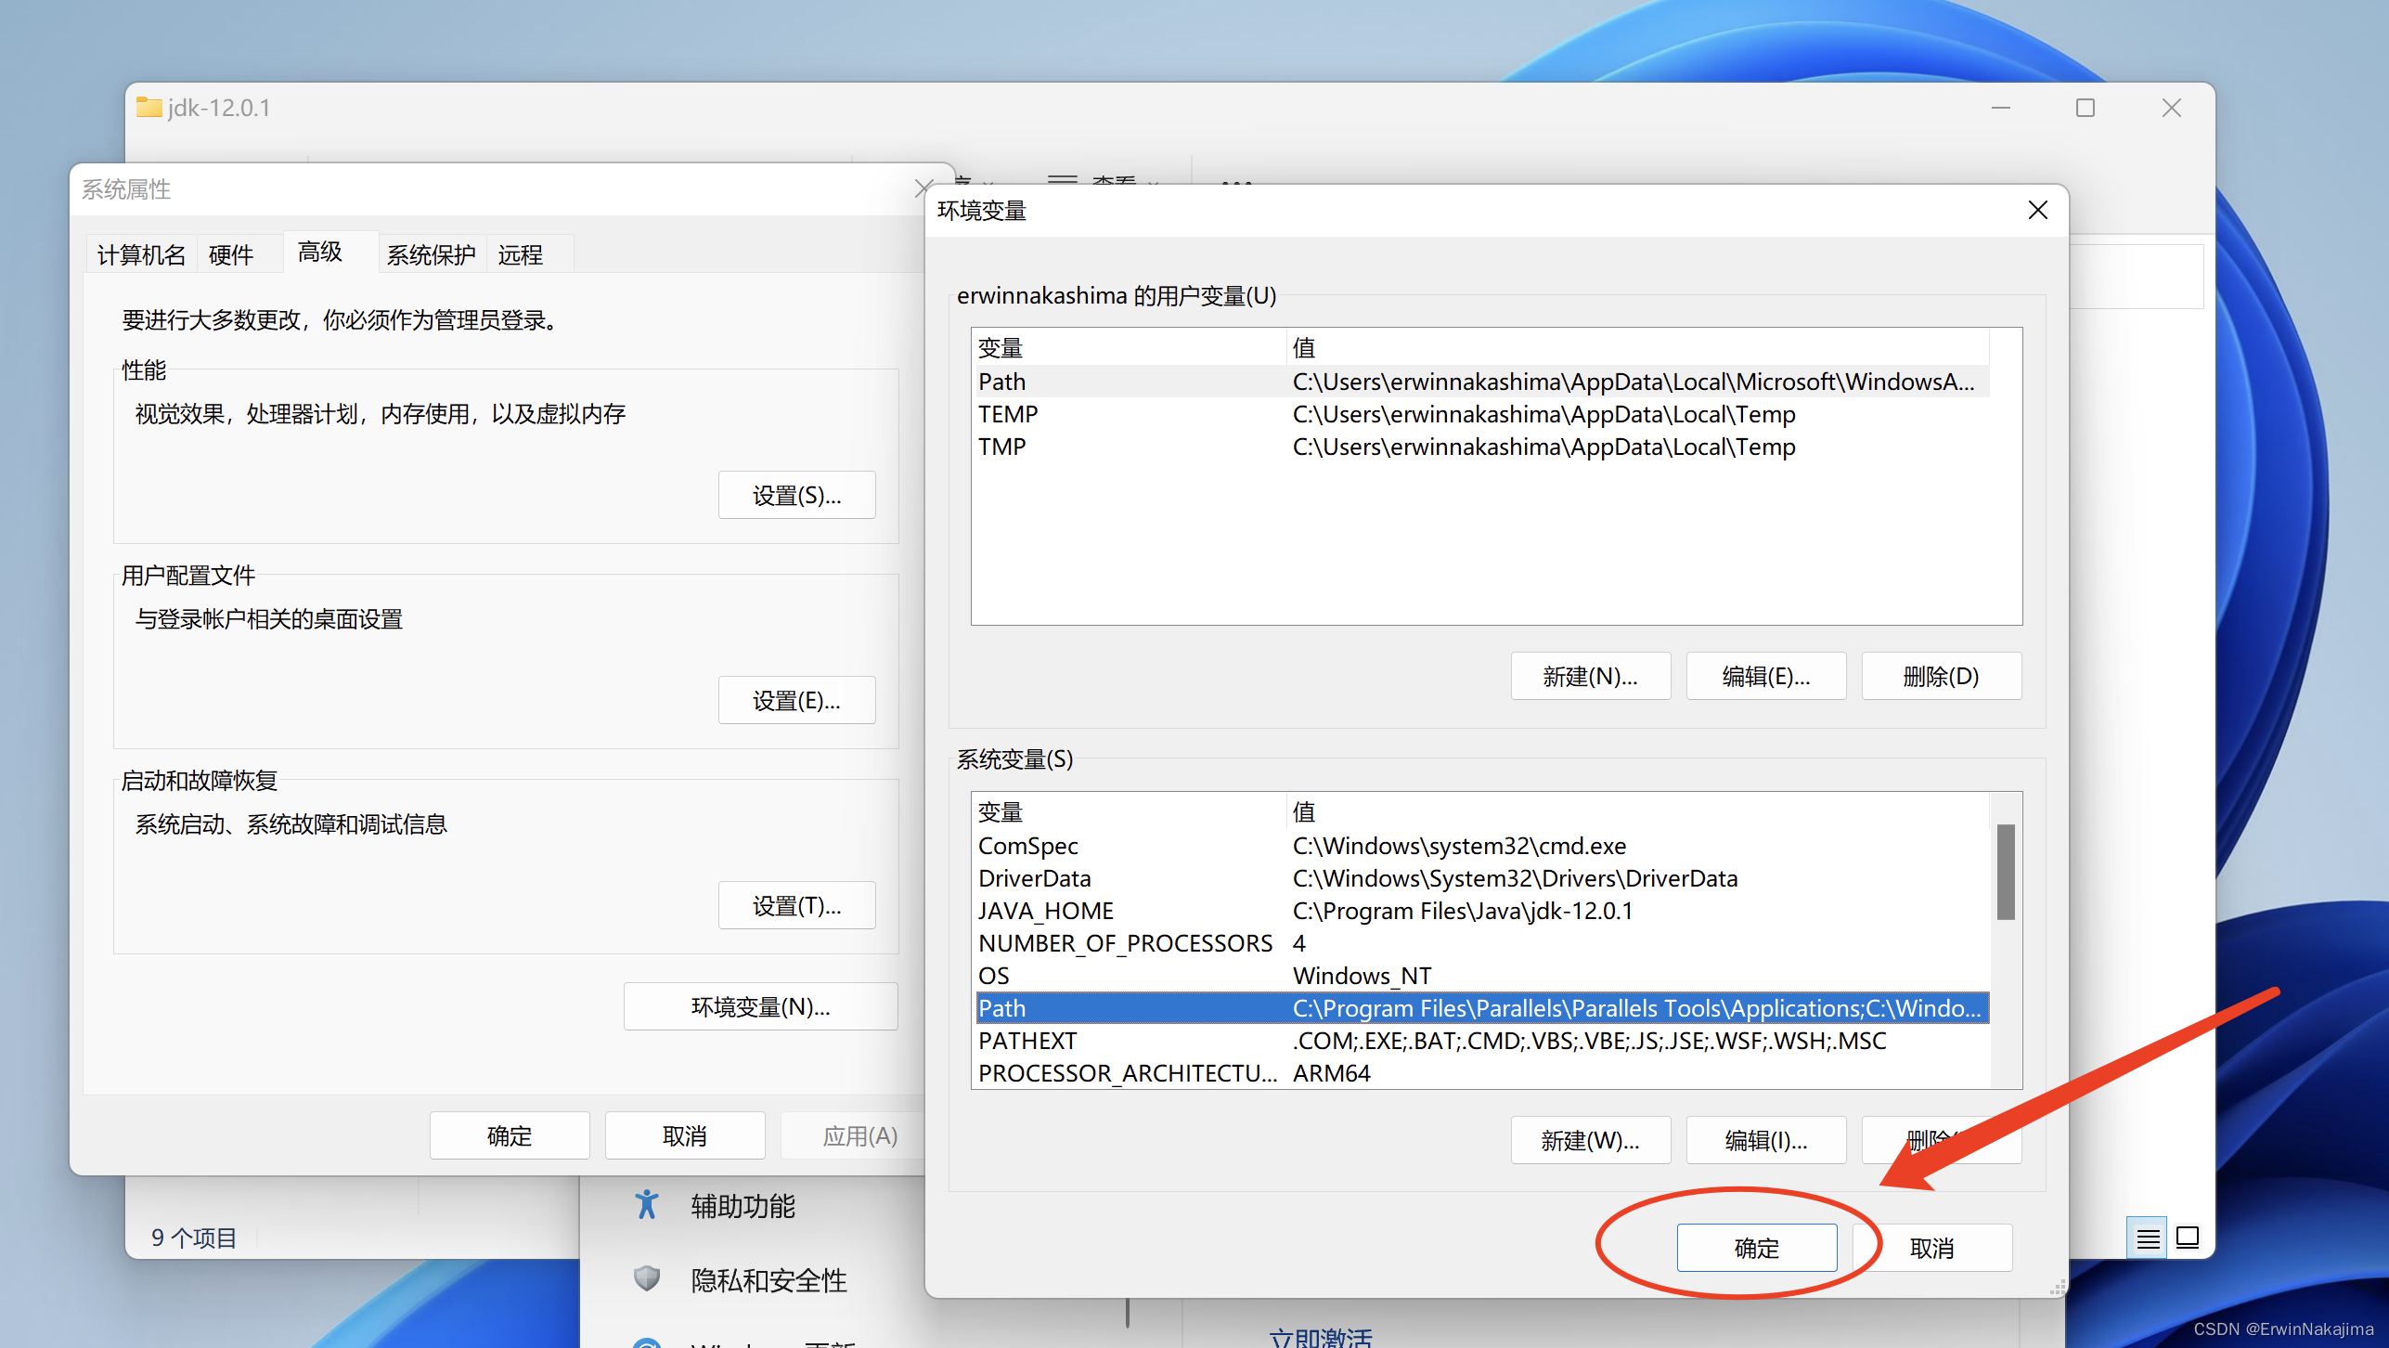Click the jdk-12.0.1 folder icon in title bar
The width and height of the screenshot is (2389, 1348).
tap(149, 108)
